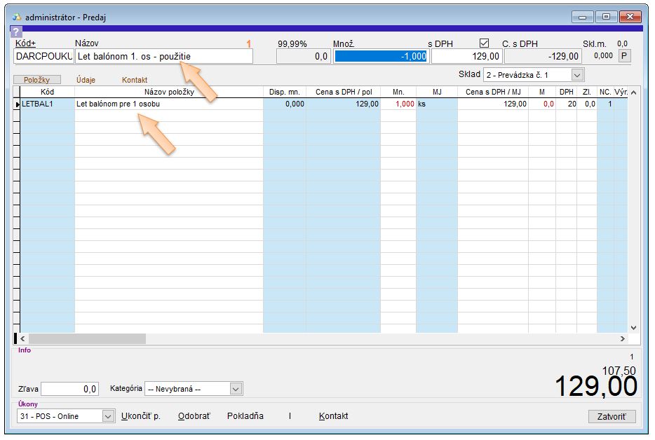Open the 31 - POS - Online dropdown
Viewport: 655px width, 440px height.
108,416
